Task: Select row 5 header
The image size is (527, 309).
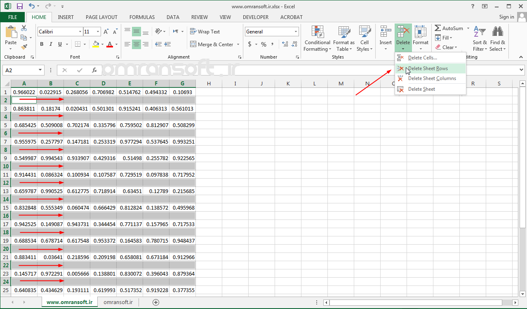Action: tap(6, 125)
